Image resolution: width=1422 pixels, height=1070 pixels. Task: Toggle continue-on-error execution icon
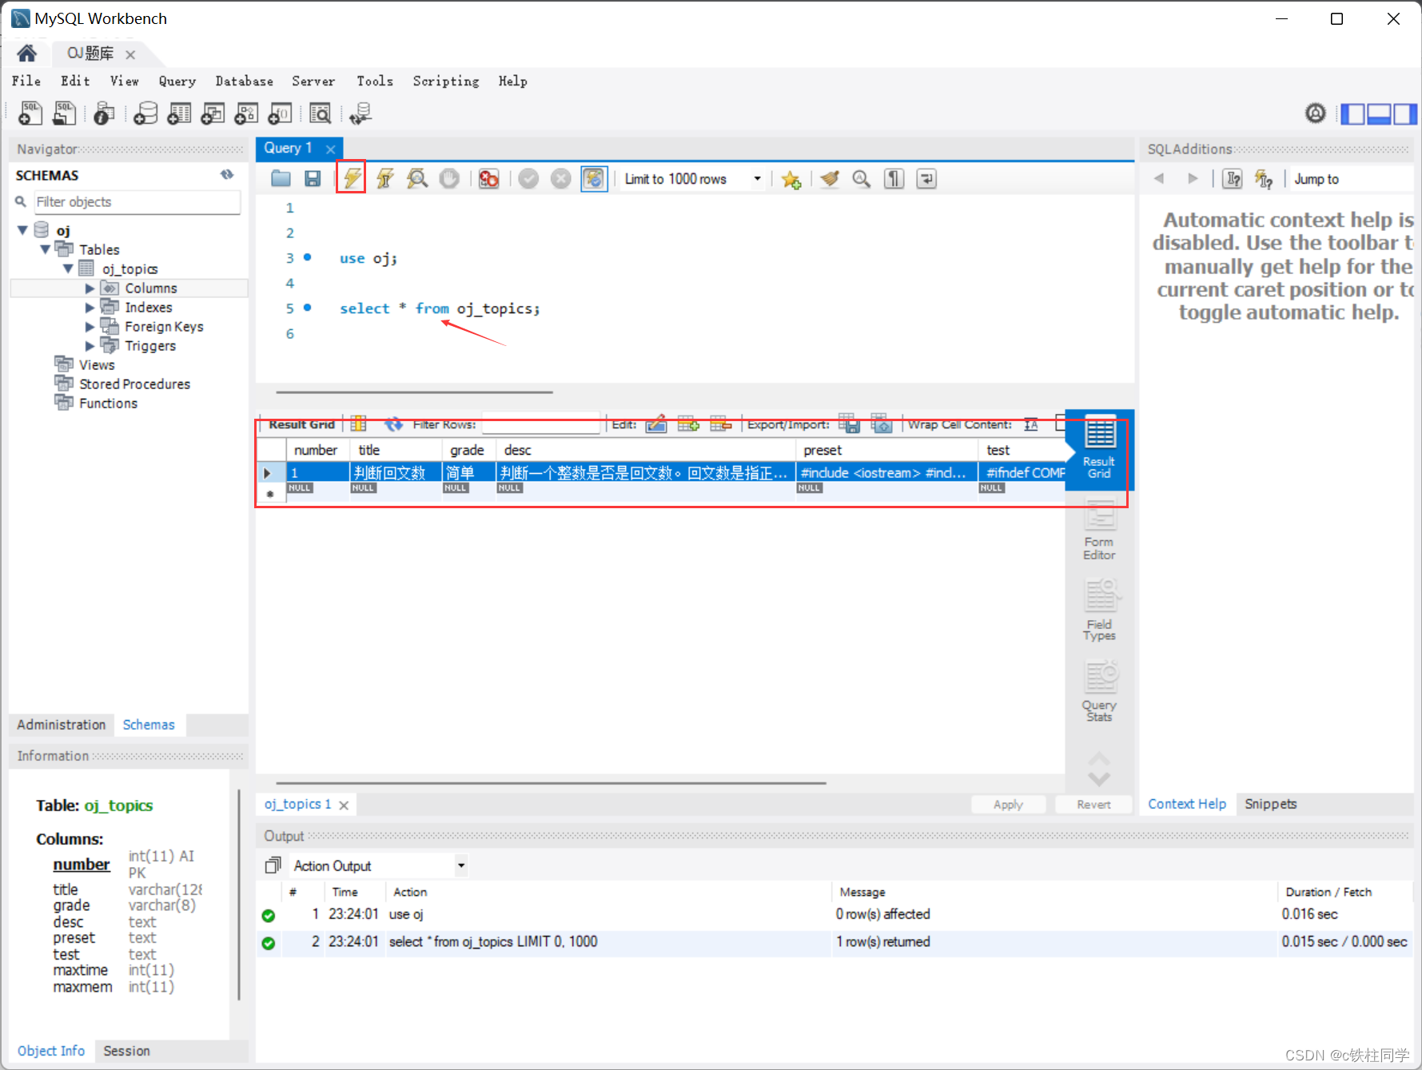[x=488, y=178]
